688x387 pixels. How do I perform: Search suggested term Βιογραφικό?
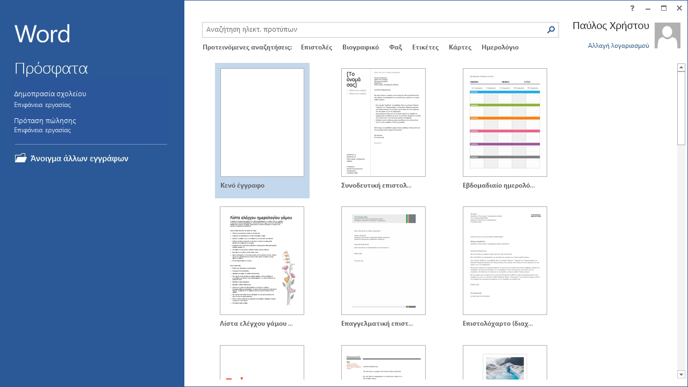361,47
